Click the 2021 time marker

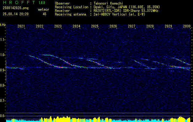point(21,26)
